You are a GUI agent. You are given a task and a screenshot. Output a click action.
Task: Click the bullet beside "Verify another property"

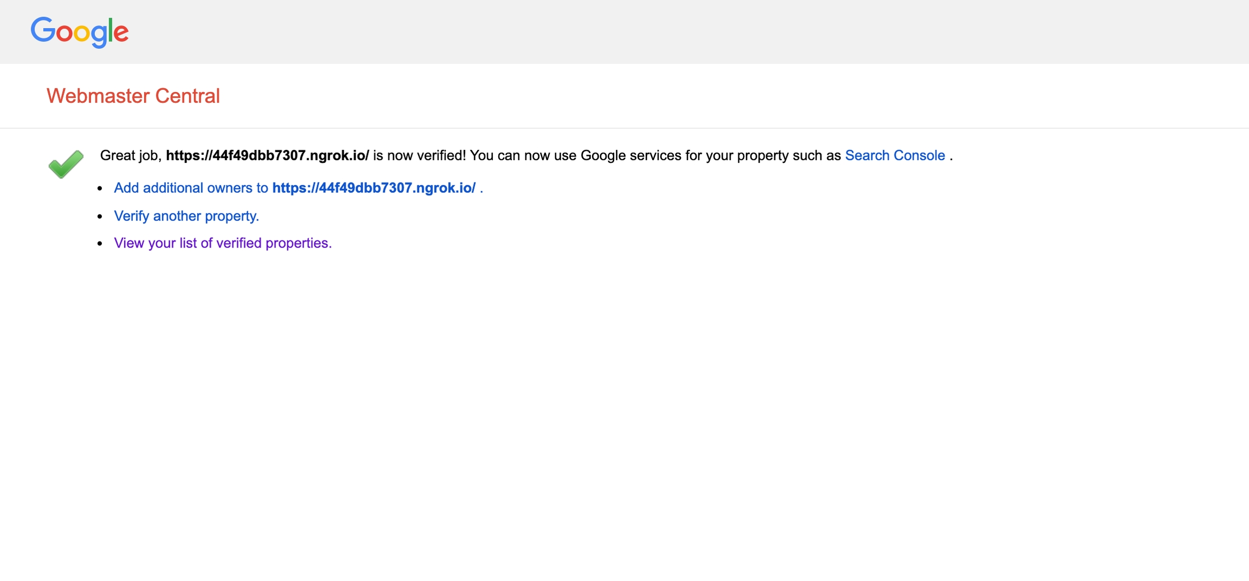pyautogui.click(x=100, y=217)
